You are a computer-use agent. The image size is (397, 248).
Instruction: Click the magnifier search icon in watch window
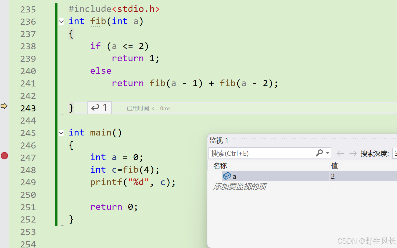[319, 153]
